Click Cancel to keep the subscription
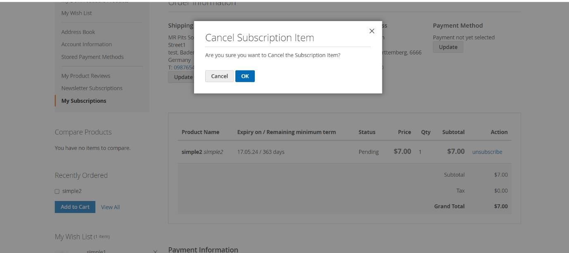The image size is (569, 253). [219, 76]
